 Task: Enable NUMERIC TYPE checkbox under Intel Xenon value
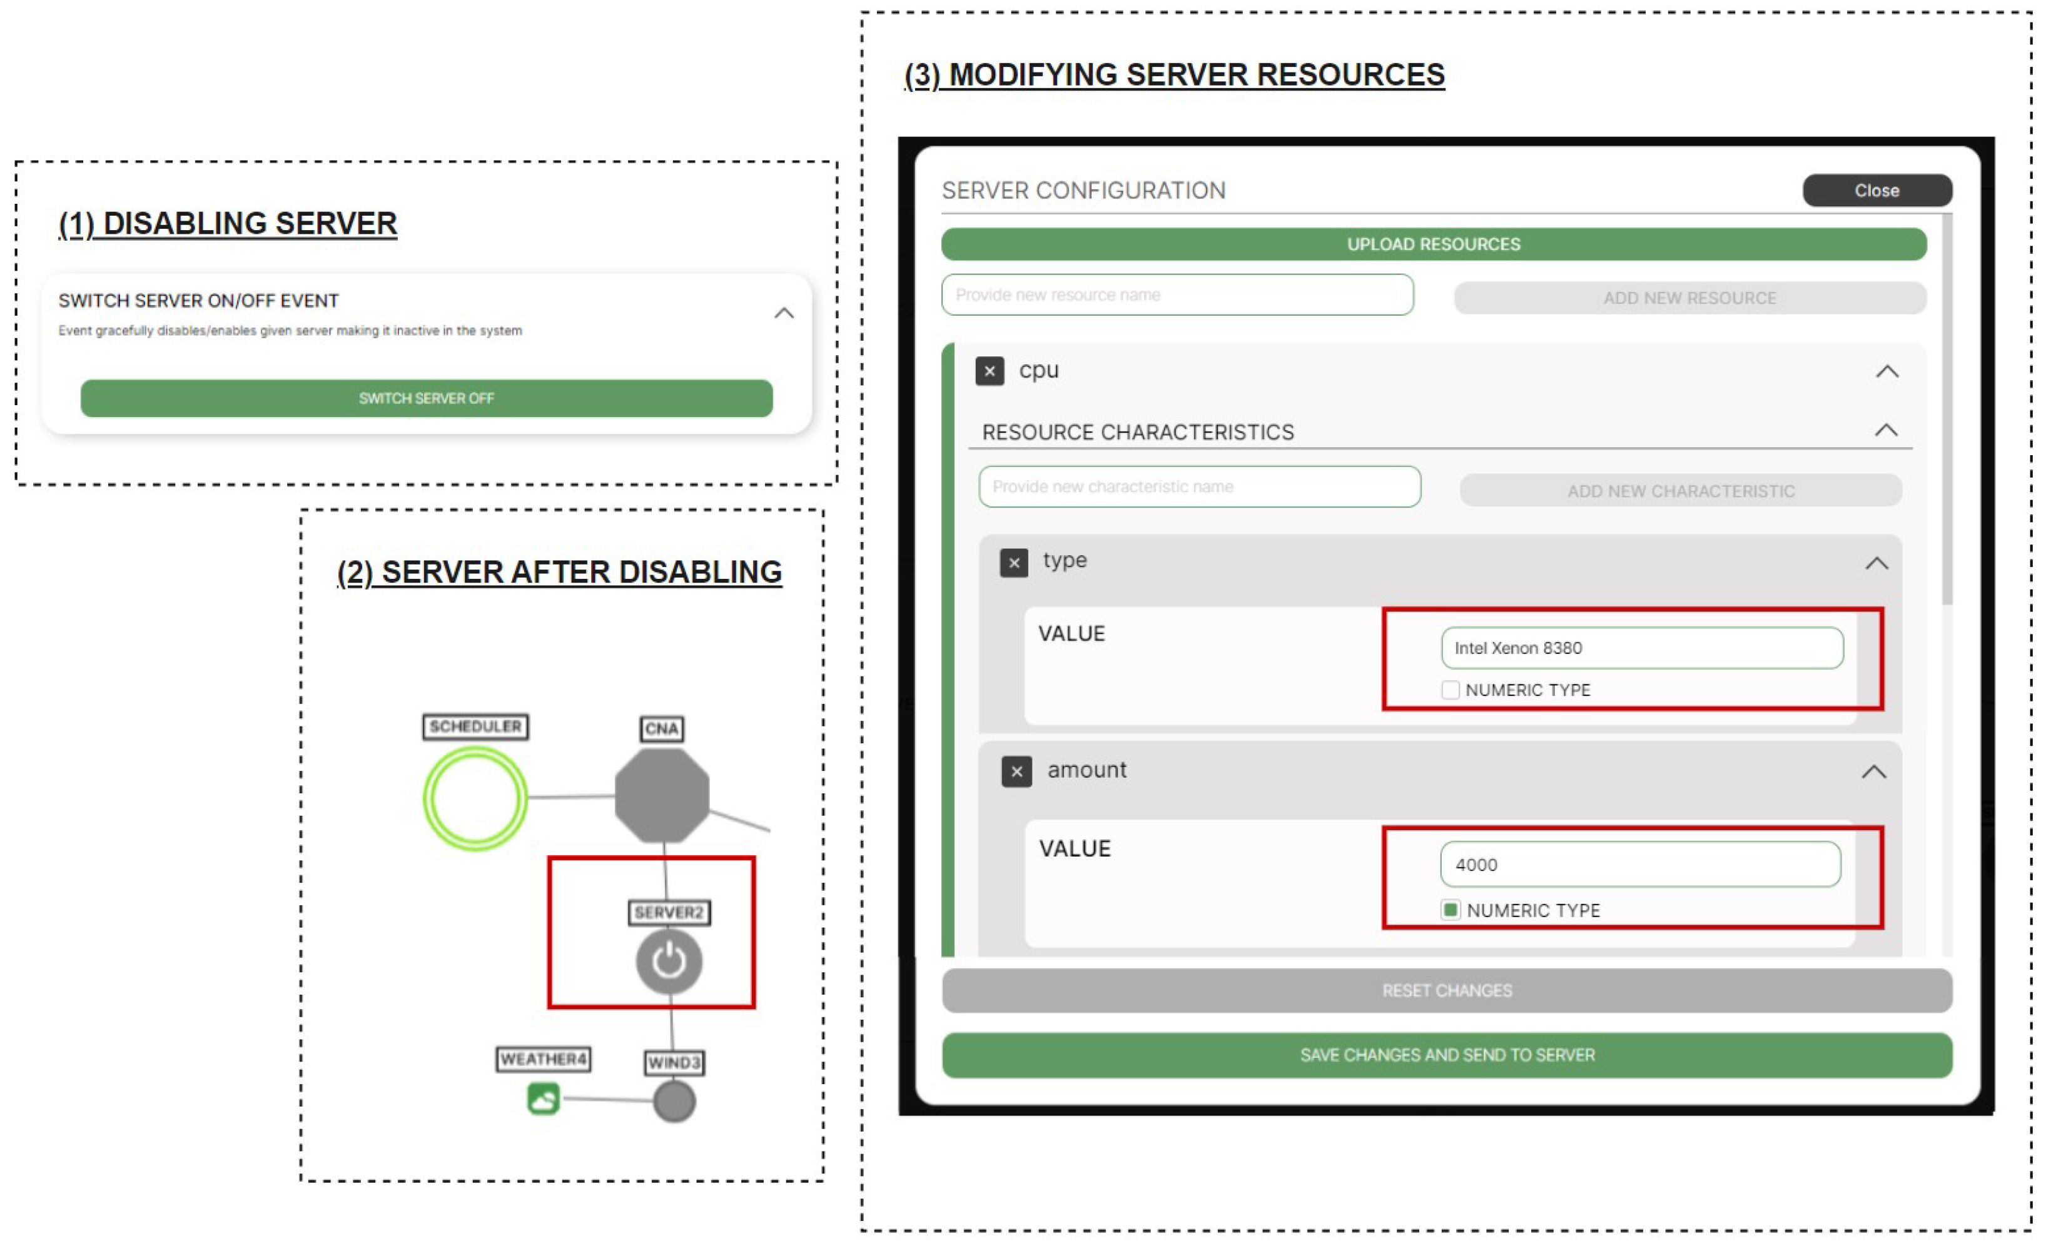coord(1450,690)
